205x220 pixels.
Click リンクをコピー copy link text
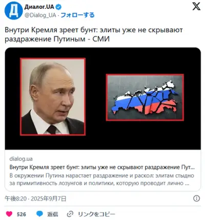pyautogui.click(x=96, y=214)
